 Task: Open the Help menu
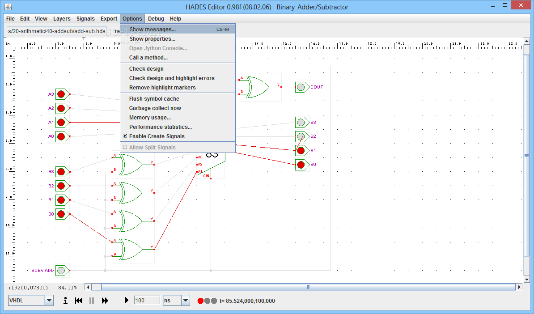(175, 19)
